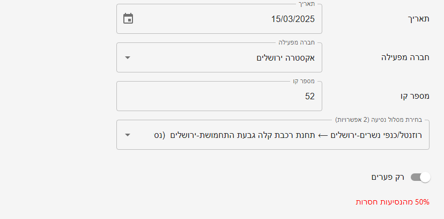Click the white knob of the gaps-only switch
The width and height of the screenshot is (444, 219).
pos(425,177)
